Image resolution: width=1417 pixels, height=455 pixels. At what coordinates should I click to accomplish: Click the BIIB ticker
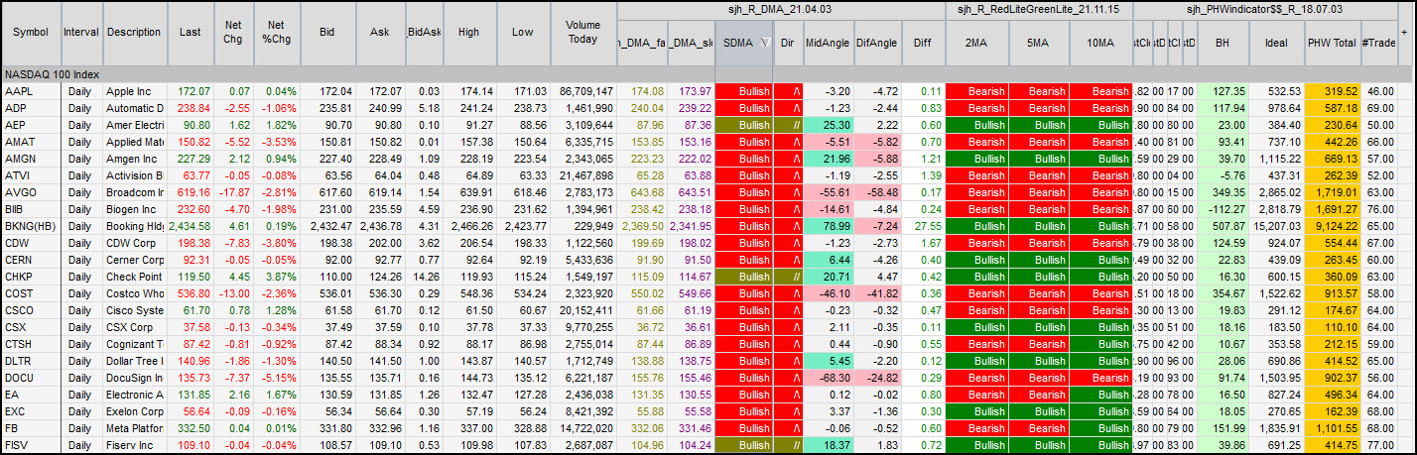click(17, 209)
